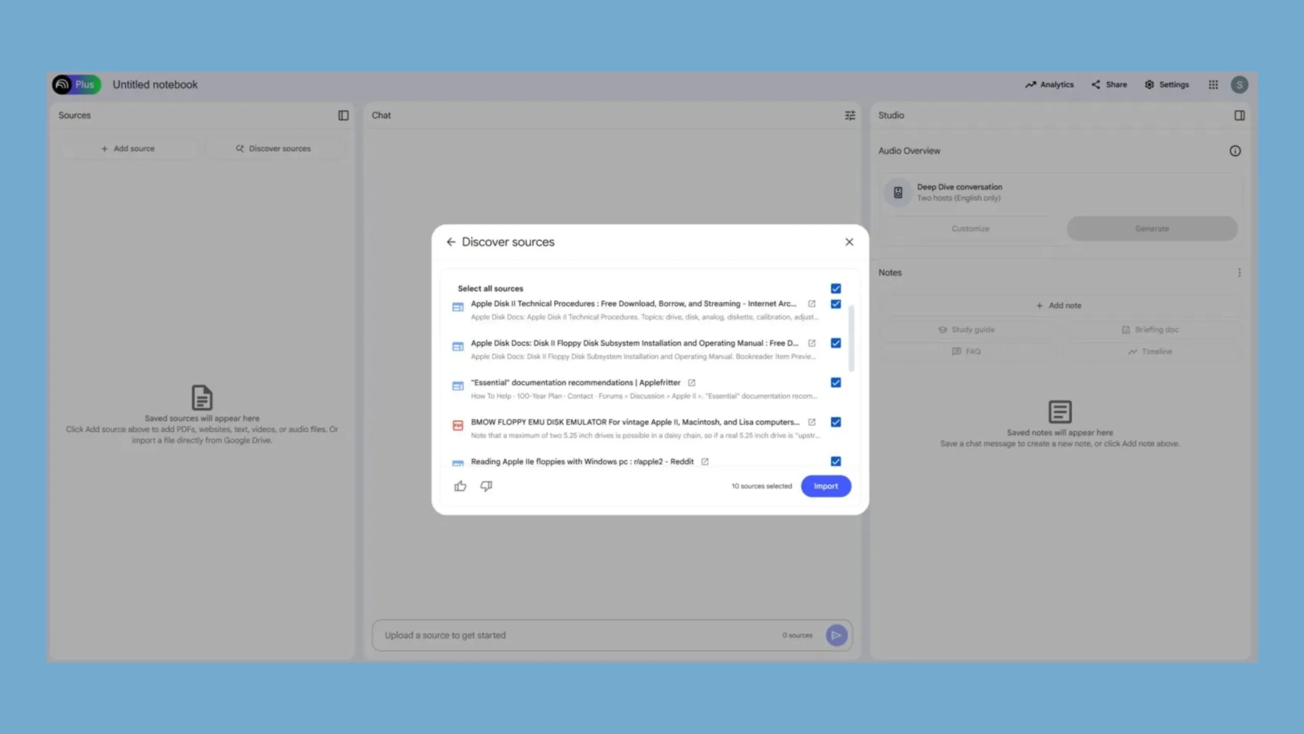
Task: Click the 10 sources selected label
Action: pos(762,486)
